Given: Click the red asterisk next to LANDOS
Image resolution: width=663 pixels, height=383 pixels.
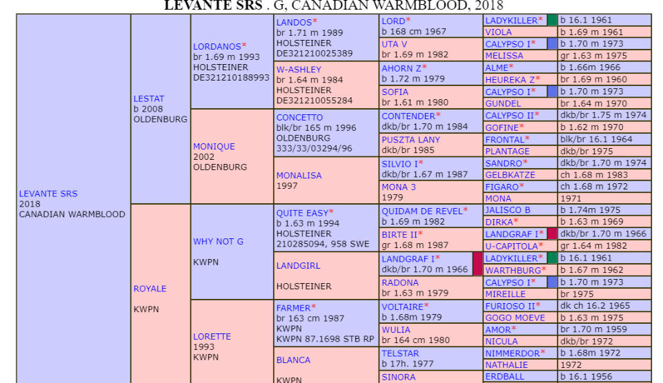Looking at the screenshot, I should (315, 22).
